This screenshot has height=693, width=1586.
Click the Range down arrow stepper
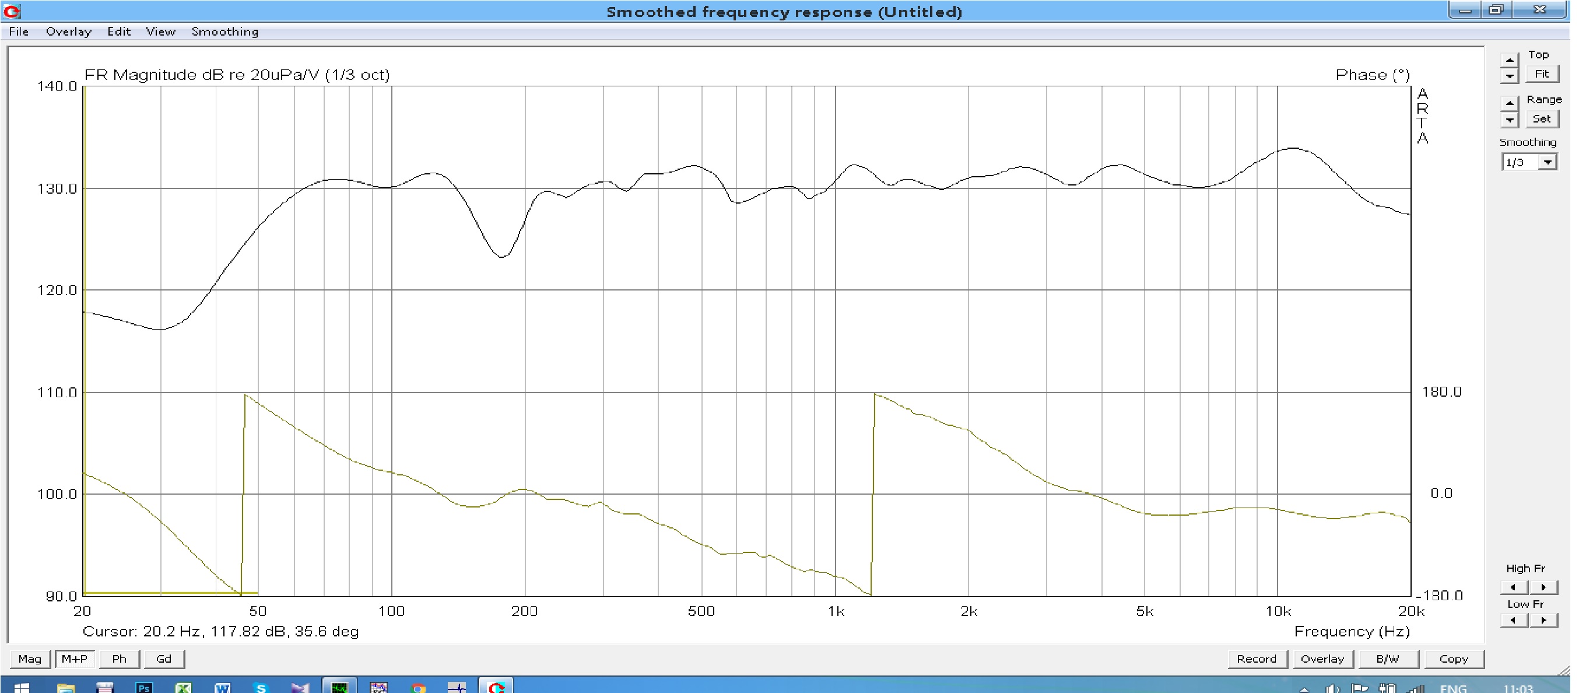click(x=1509, y=120)
